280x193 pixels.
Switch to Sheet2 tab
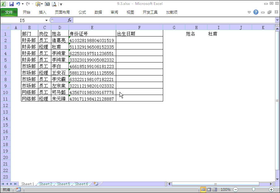click(46, 184)
